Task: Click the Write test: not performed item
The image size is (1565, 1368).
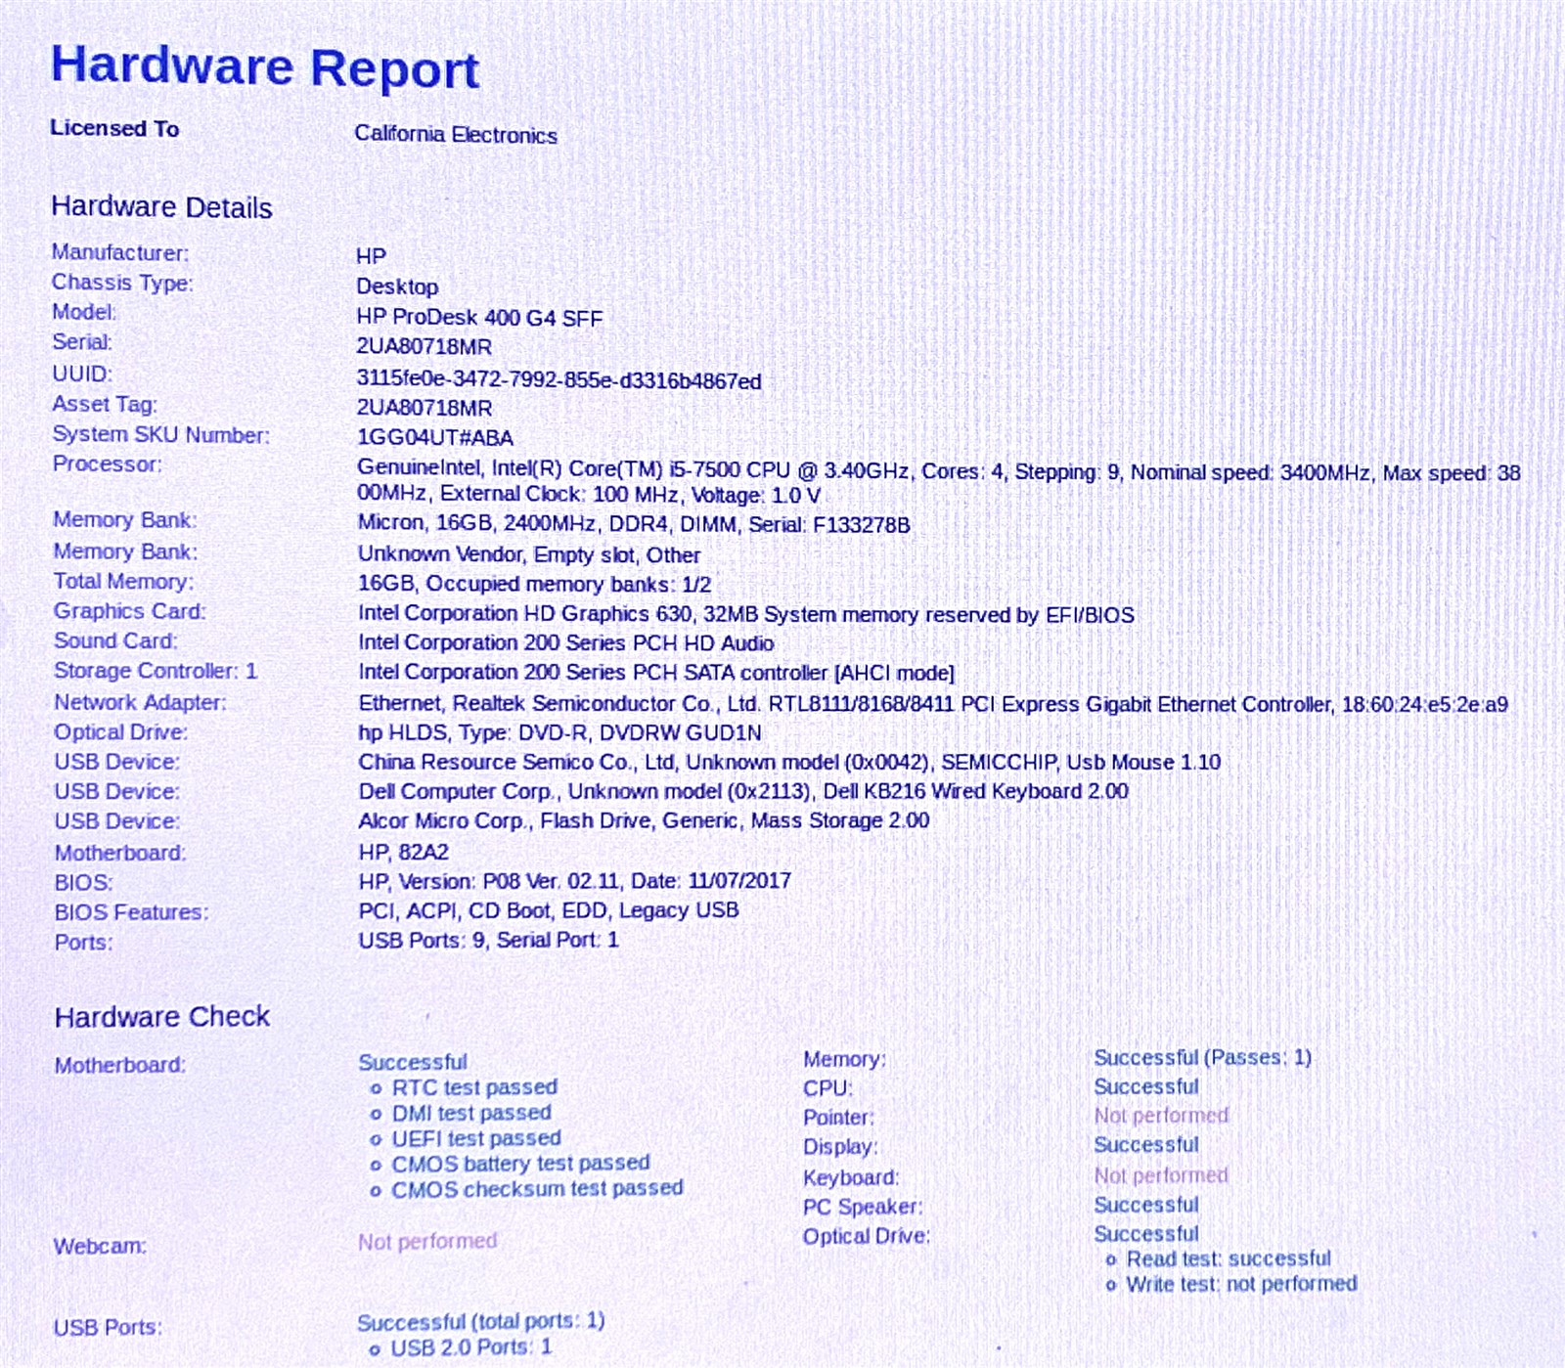Action: [x=1241, y=1284]
